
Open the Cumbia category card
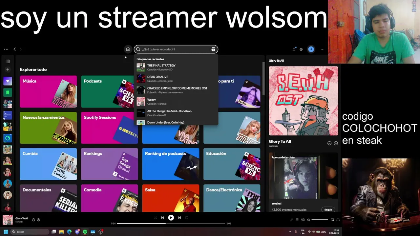(48, 164)
